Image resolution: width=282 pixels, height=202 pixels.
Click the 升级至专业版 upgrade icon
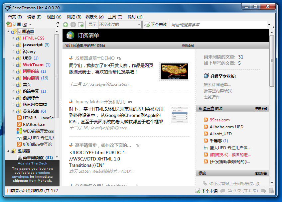click(206, 76)
